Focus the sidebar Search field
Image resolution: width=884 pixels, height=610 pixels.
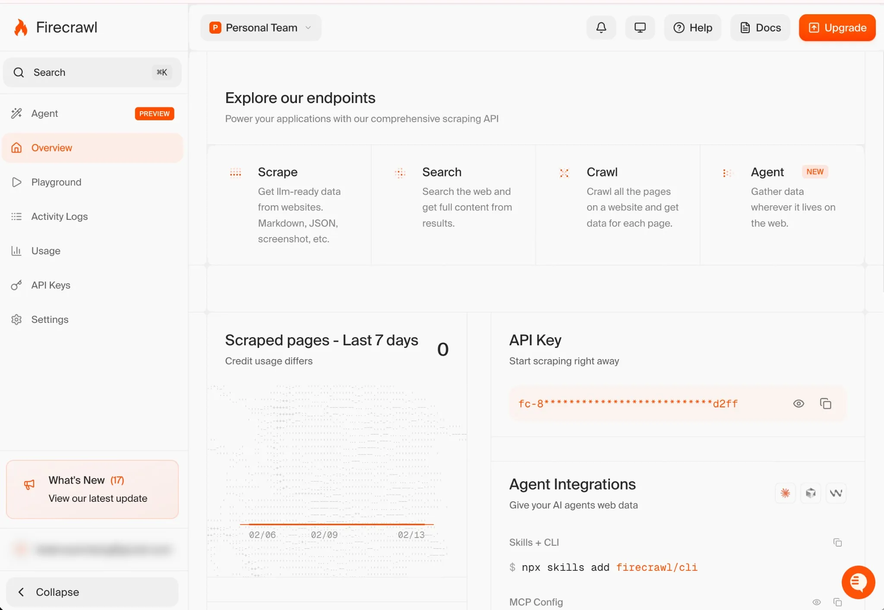tap(92, 72)
